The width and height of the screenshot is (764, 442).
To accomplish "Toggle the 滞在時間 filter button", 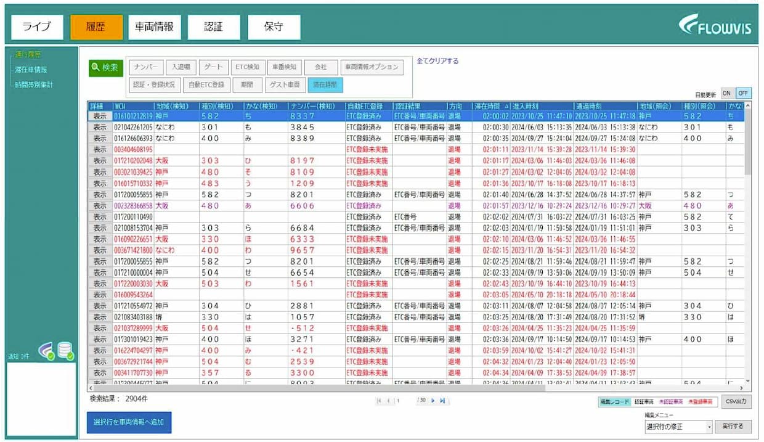I will pos(325,84).
